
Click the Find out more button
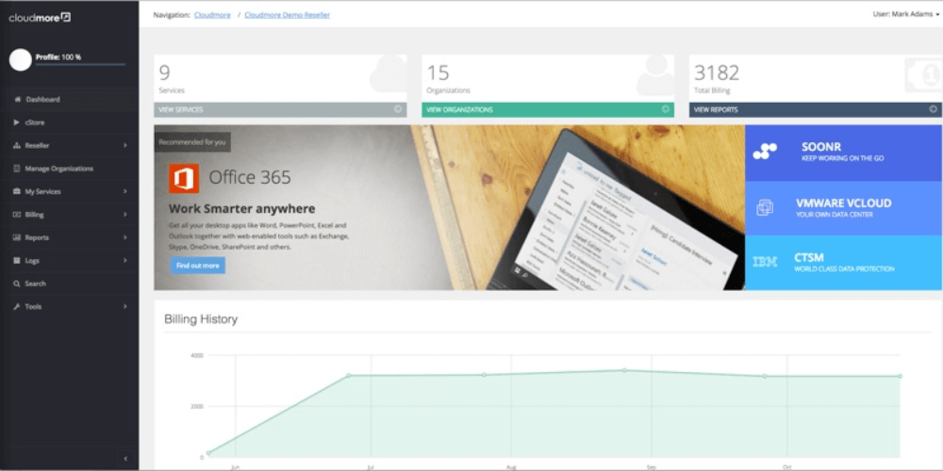198,266
